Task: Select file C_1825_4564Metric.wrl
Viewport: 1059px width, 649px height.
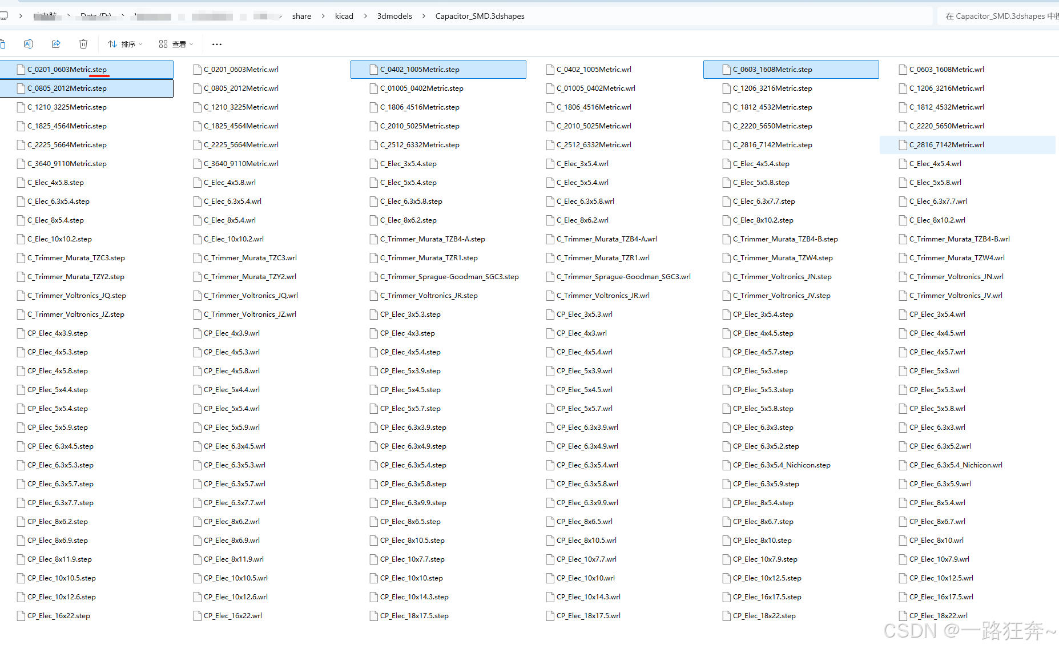Action: pyautogui.click(x=241, y=126)
